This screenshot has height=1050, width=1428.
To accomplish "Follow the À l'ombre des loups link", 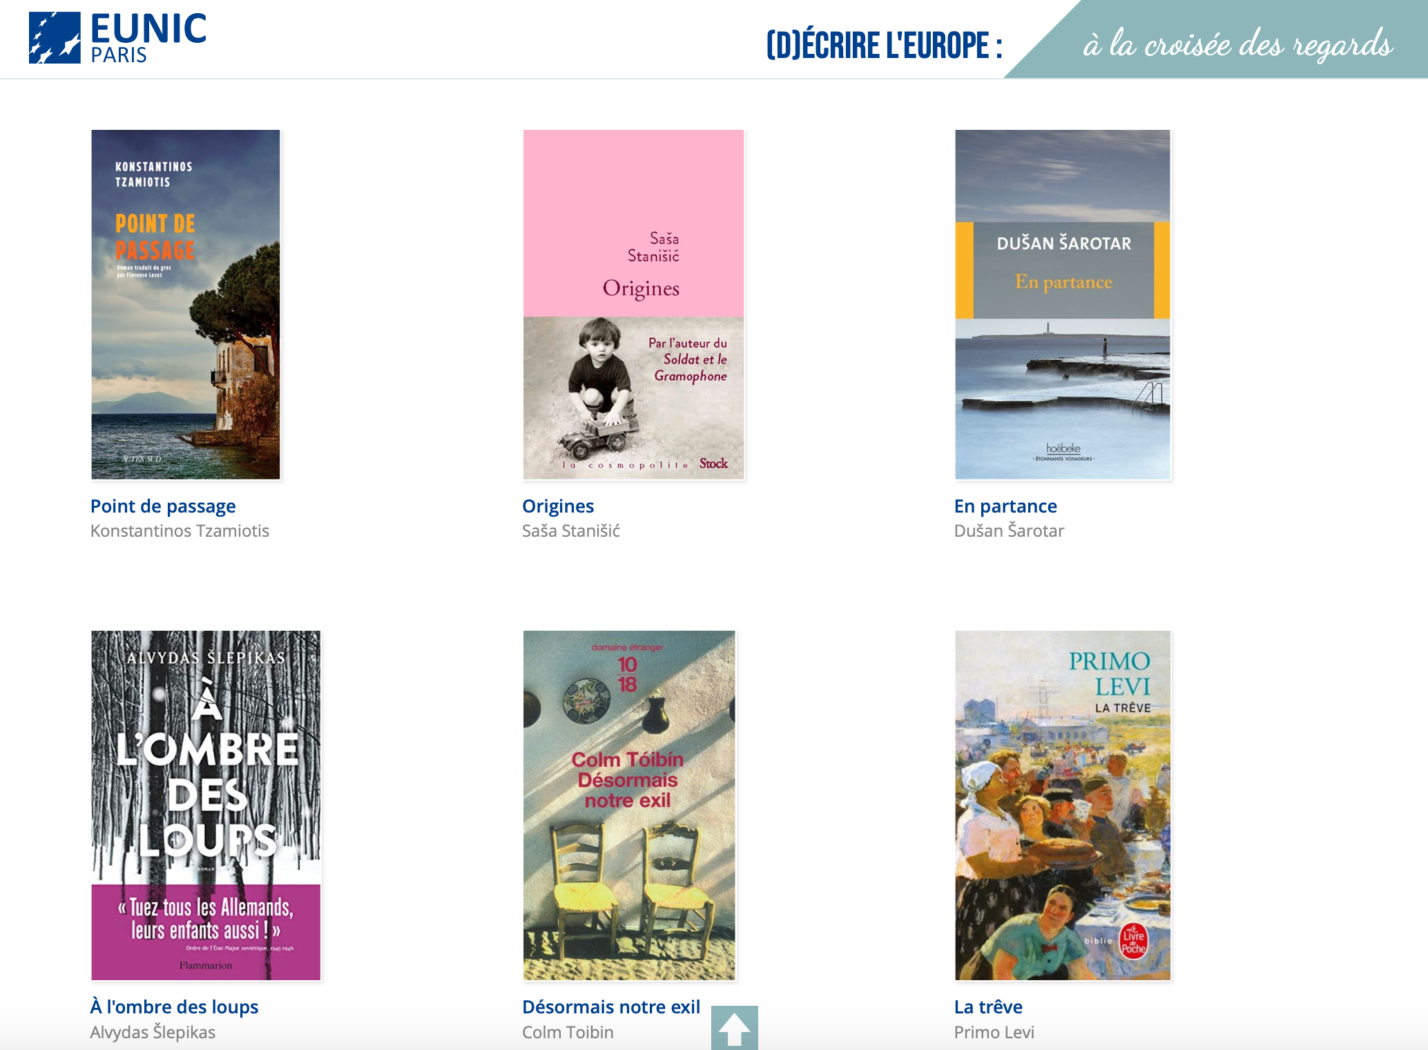I will [174, 1007].
